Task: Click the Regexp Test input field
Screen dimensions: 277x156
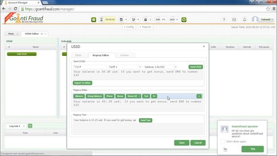Action: [x=105, y=120]
